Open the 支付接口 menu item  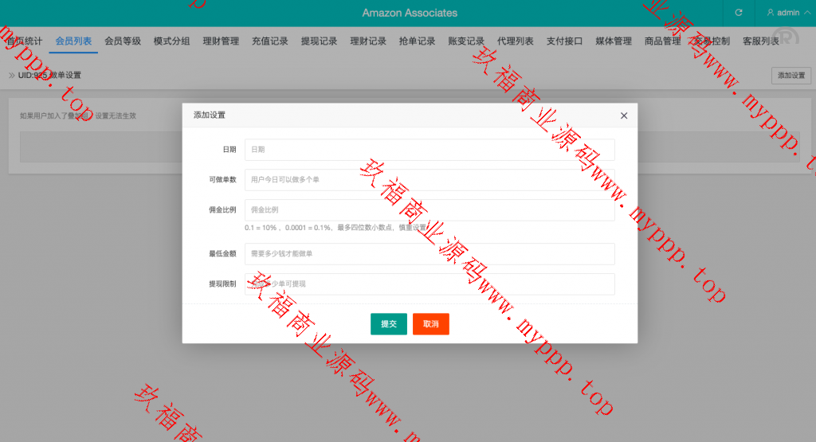tap(564, 41)
